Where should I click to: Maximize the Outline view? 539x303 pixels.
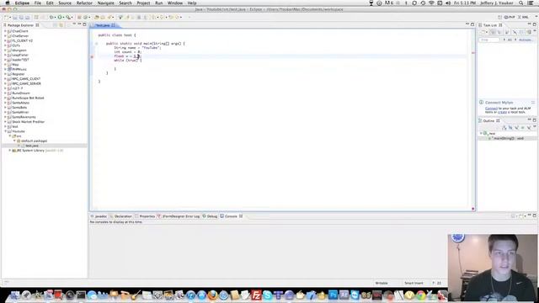[534, 120]
